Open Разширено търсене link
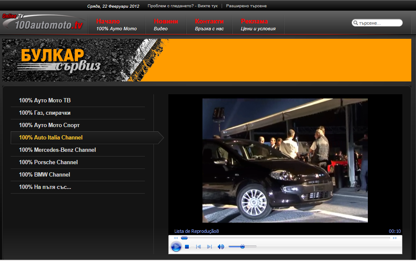The height and width of the screenshot is (261, 416). coord(246,6)
